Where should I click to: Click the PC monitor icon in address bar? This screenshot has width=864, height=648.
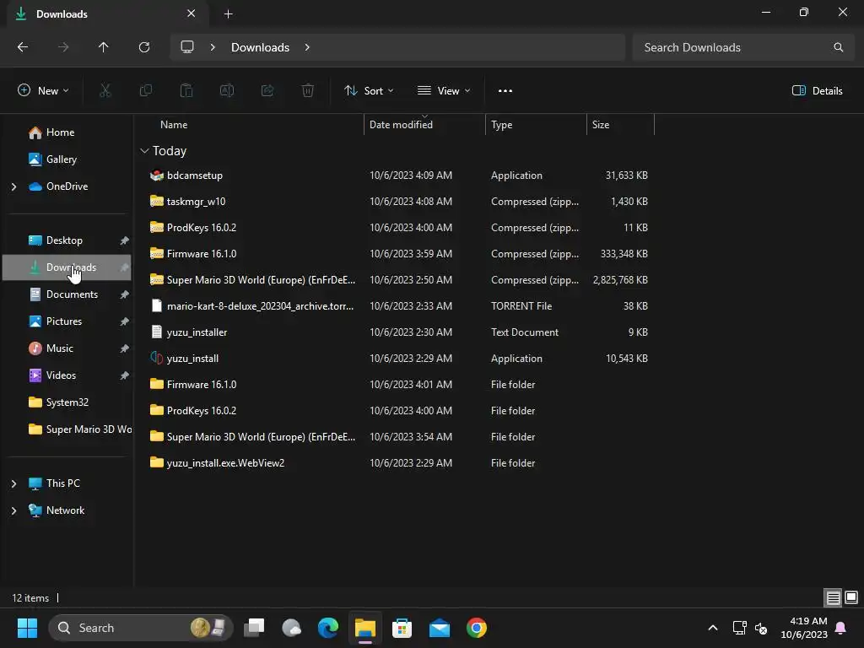(x=187, y=47)
